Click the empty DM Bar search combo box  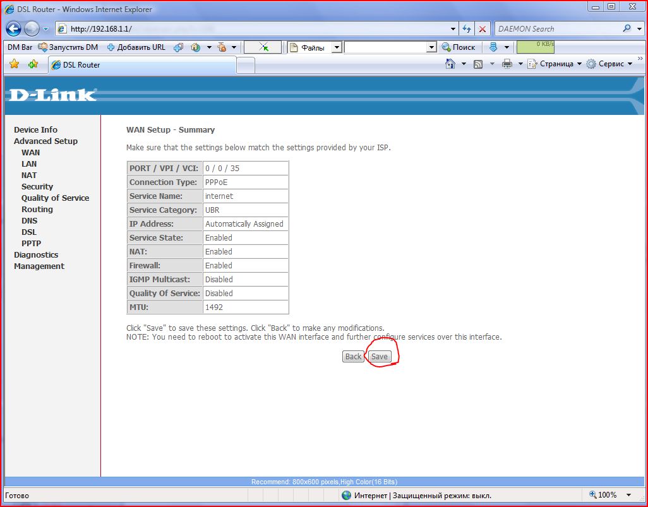pos(385,47)
